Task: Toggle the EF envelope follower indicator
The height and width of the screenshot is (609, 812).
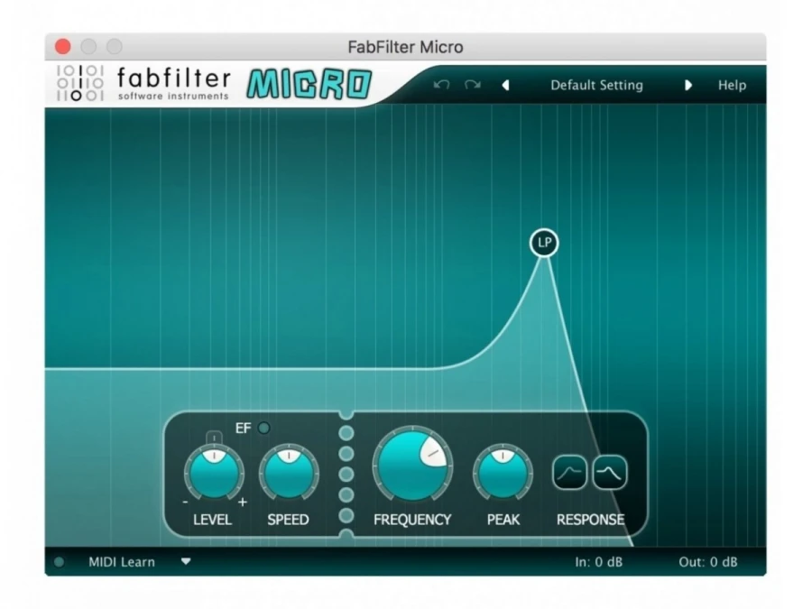Action: click(264, 428)
